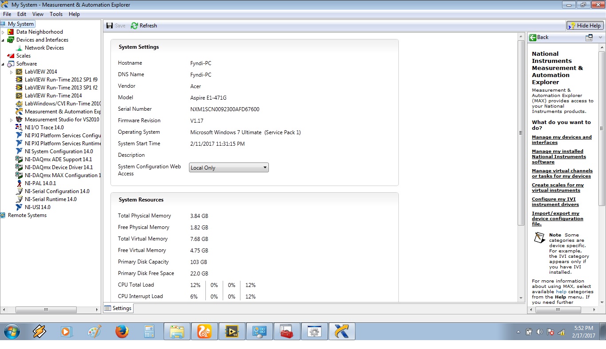Collapse the Devices and Interfaces node

tap(3, 40)
